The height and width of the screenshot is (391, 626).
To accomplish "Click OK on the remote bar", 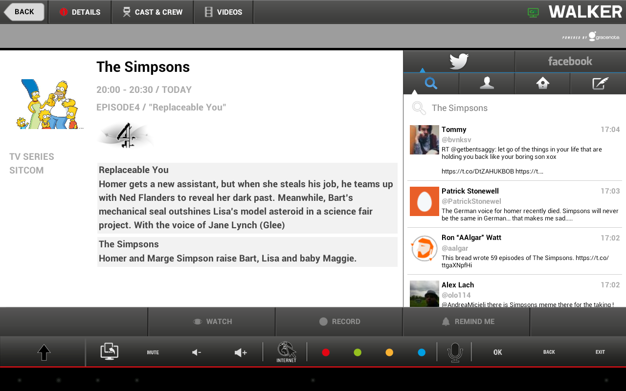I will click(x=498, y=352).
